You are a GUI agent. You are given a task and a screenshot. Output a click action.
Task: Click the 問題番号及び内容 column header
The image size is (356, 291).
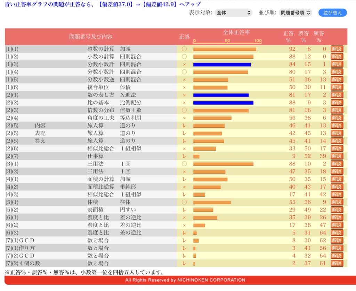[x=91, y=36]
